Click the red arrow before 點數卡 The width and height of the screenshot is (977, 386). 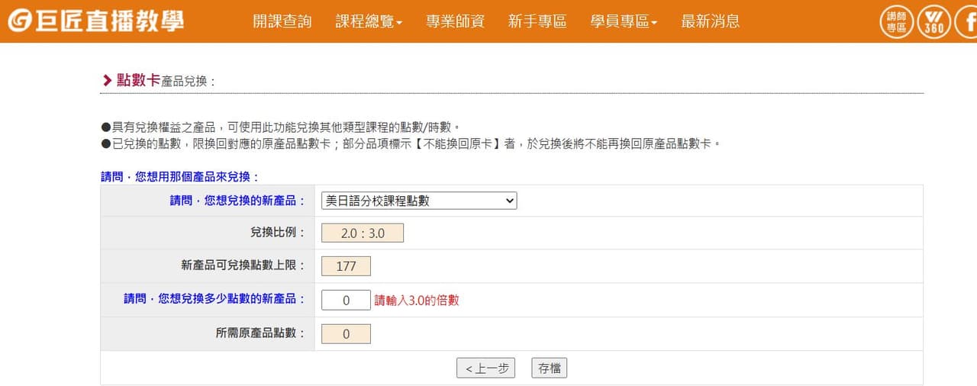click(107, 80)
